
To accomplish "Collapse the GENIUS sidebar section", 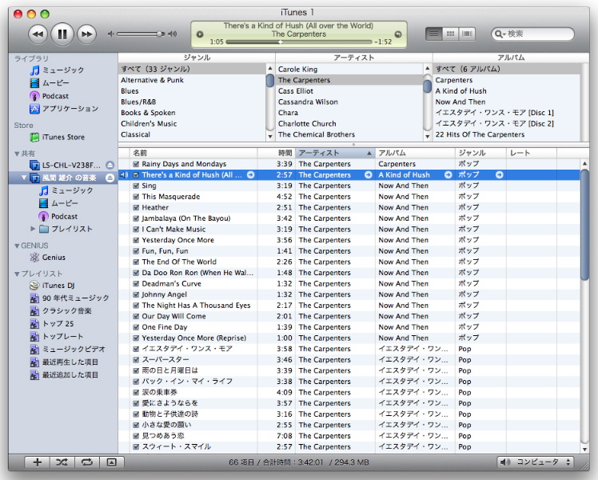I will [18, 246].
